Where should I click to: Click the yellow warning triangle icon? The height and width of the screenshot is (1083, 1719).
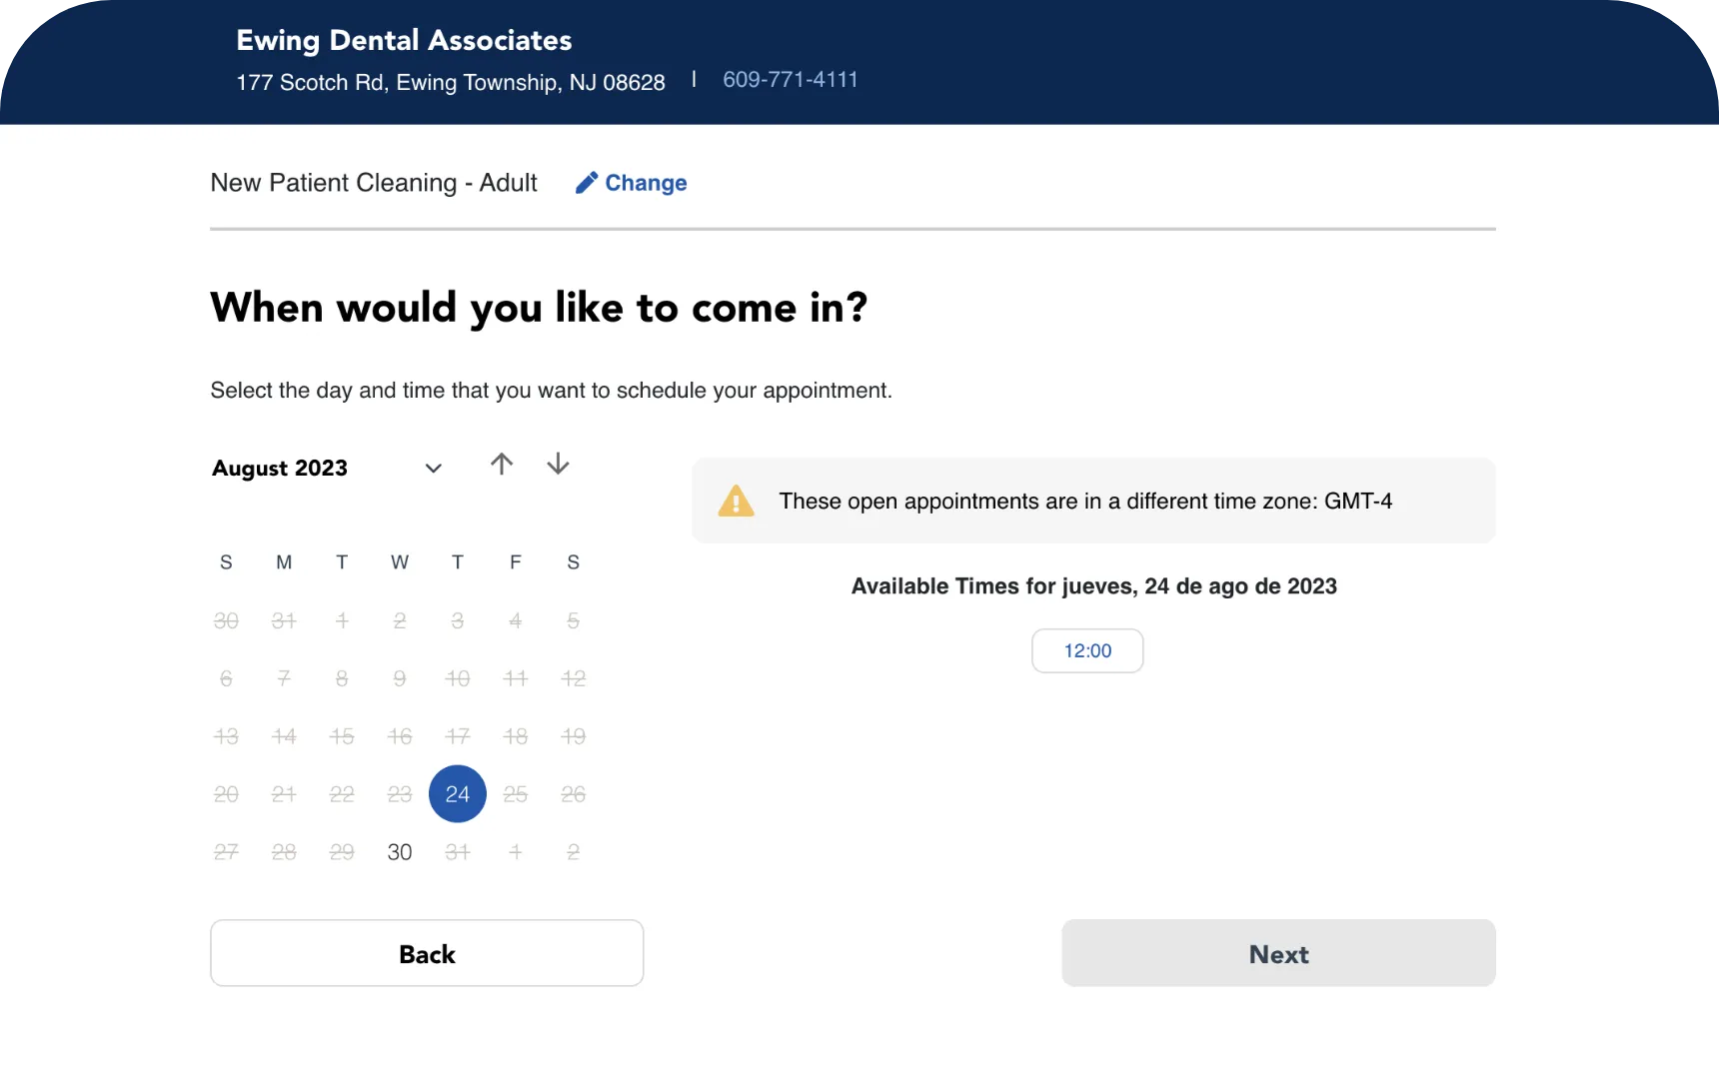737,501
